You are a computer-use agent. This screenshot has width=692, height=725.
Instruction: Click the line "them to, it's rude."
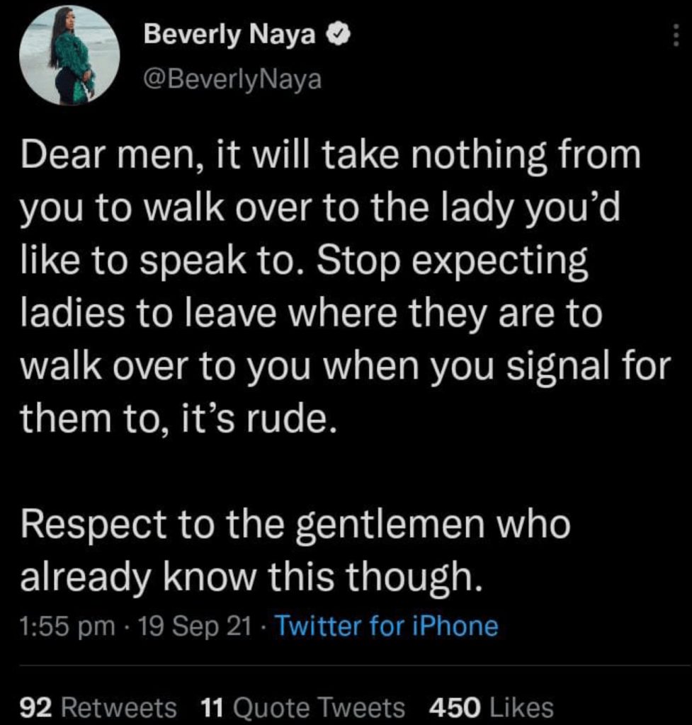point(174,419)
